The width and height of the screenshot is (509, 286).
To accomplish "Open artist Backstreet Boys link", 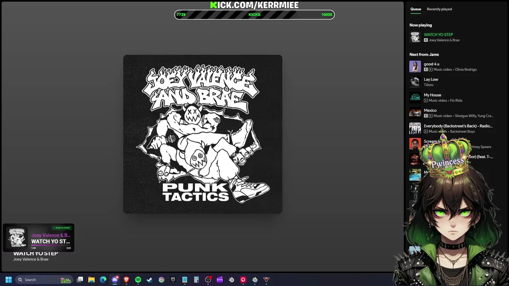I will point(462,131).
